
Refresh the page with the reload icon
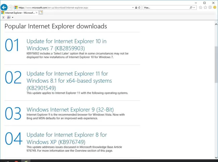click(x=139, y=7)
